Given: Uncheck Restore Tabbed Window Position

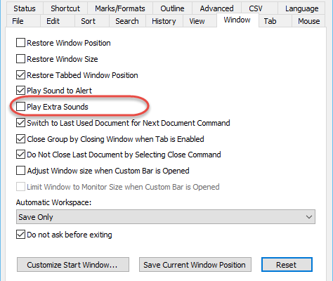Looking at the screenshot, I should point(20,75).
